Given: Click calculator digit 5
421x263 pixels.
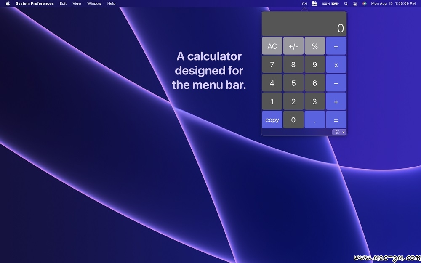Looking at the screenshot, I should 293,83.
